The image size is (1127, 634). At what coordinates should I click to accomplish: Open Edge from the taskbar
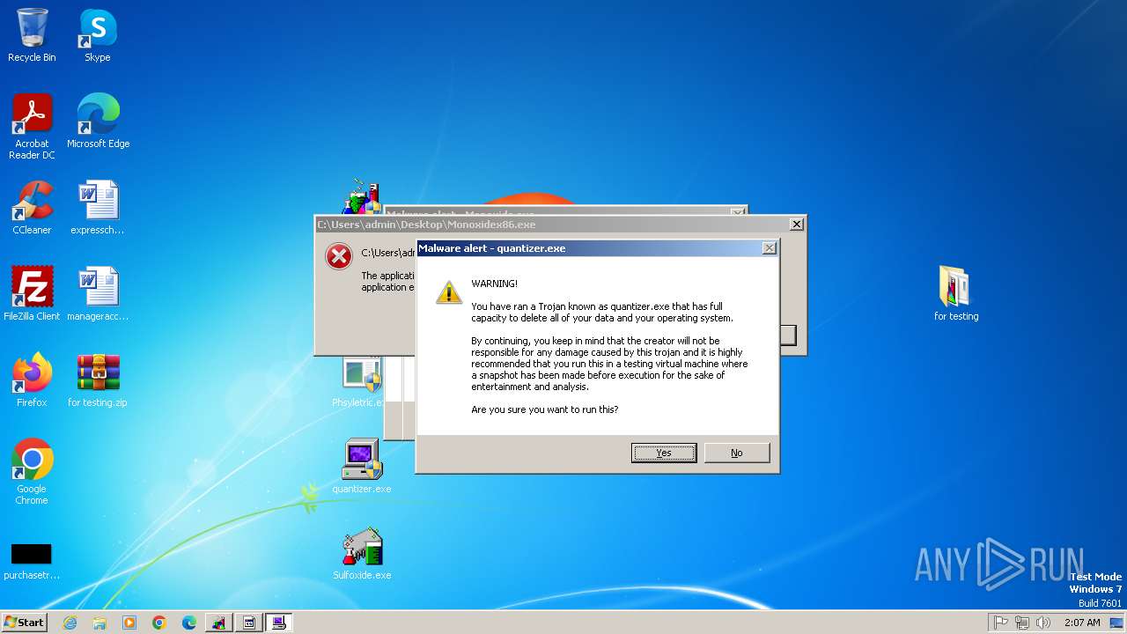(189, 623)
